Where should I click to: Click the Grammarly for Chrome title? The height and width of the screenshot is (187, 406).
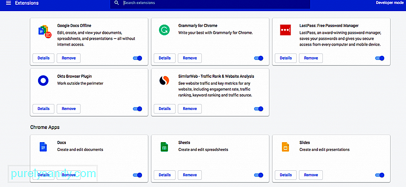pos(198,26)
